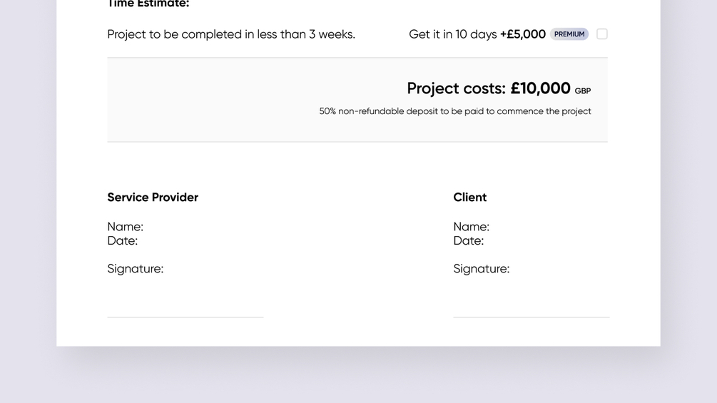This screenshot has height=403, width=717.
Task: Click the Client heading
Action: [470, 198]
